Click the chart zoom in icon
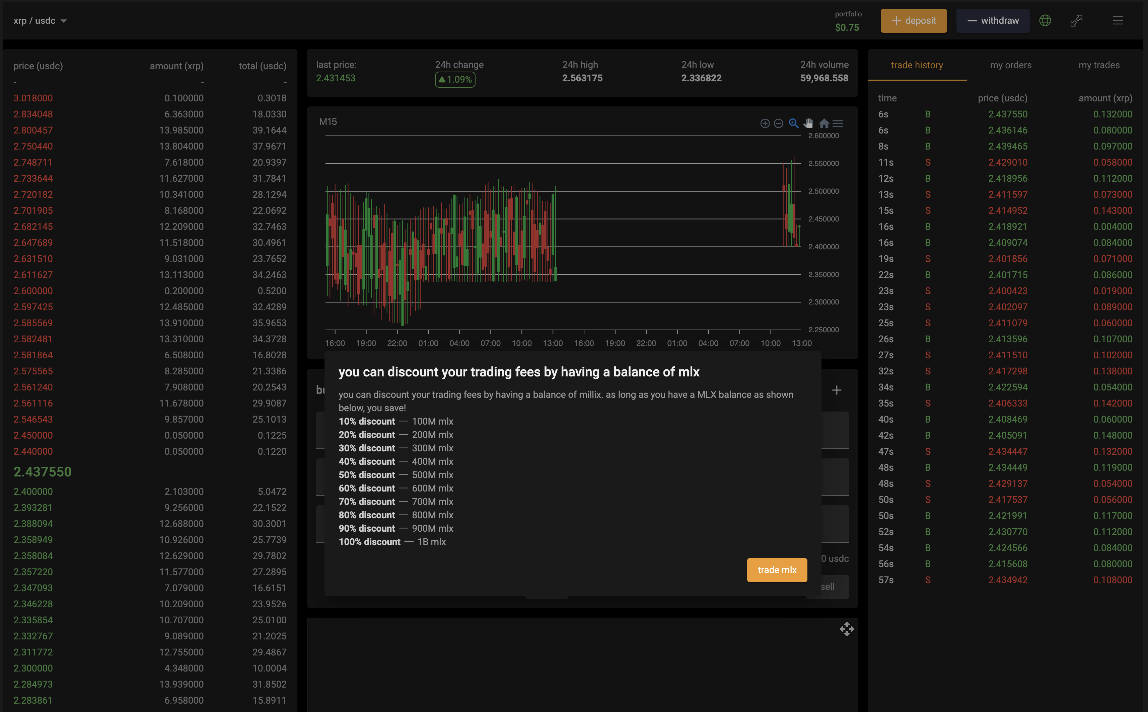 click(x=765, y=123)
